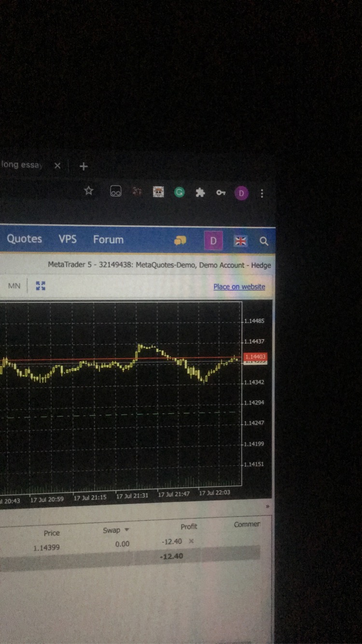Click the 1.14342 price scale label
Viewport: 362px width, 644px height.
point(254,382)
